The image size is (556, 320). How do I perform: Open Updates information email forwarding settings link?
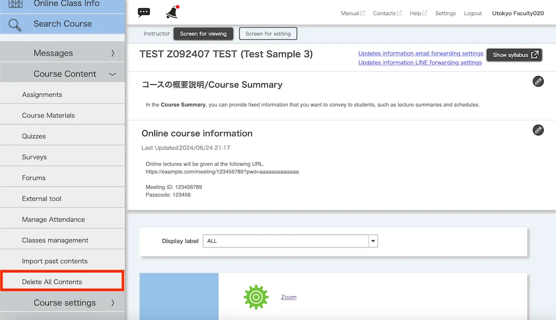pyautogui.click(x=421, y=54)
